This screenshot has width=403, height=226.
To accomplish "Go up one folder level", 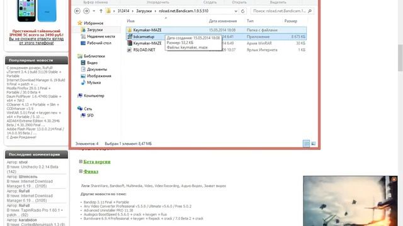I will (x=101, y=11).
